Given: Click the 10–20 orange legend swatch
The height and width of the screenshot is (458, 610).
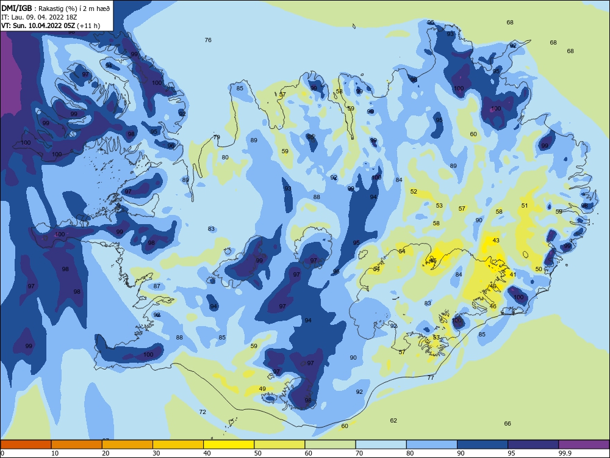Looking at the screenshot, I should (77, 445).
